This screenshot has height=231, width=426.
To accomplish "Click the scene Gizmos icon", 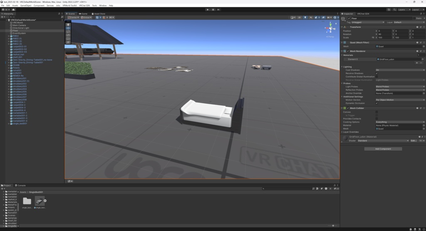I will pos(335,17).
